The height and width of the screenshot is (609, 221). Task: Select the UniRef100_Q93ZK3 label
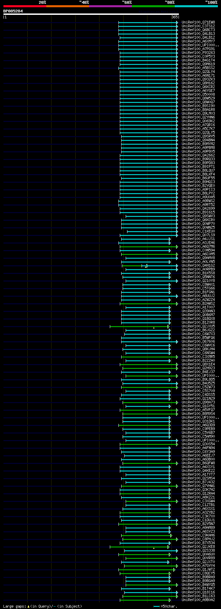pos(198,79)
